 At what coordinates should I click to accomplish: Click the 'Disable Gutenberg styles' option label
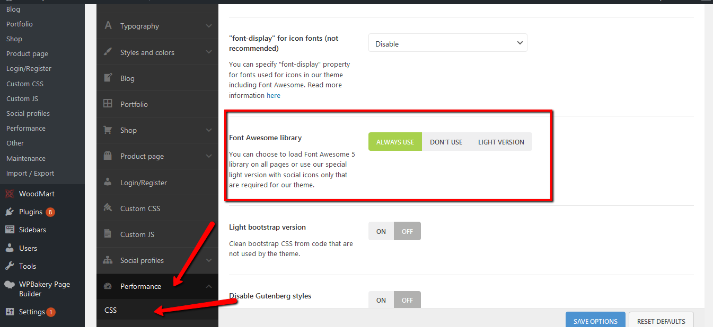(270, 296)
